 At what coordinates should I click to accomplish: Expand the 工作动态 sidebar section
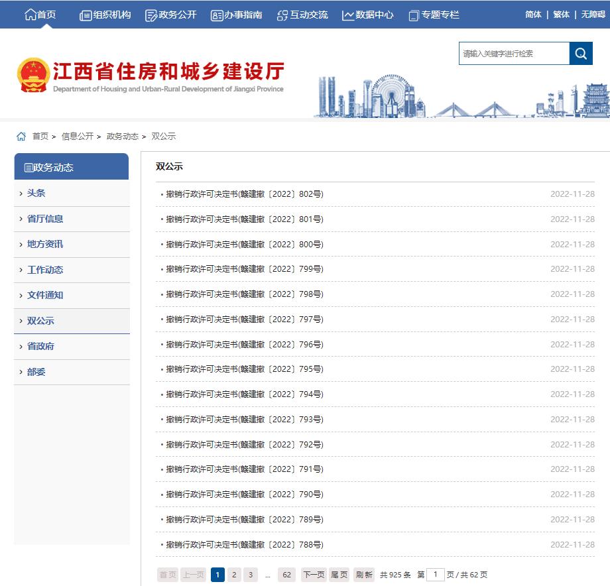click(x=45, y=270)
